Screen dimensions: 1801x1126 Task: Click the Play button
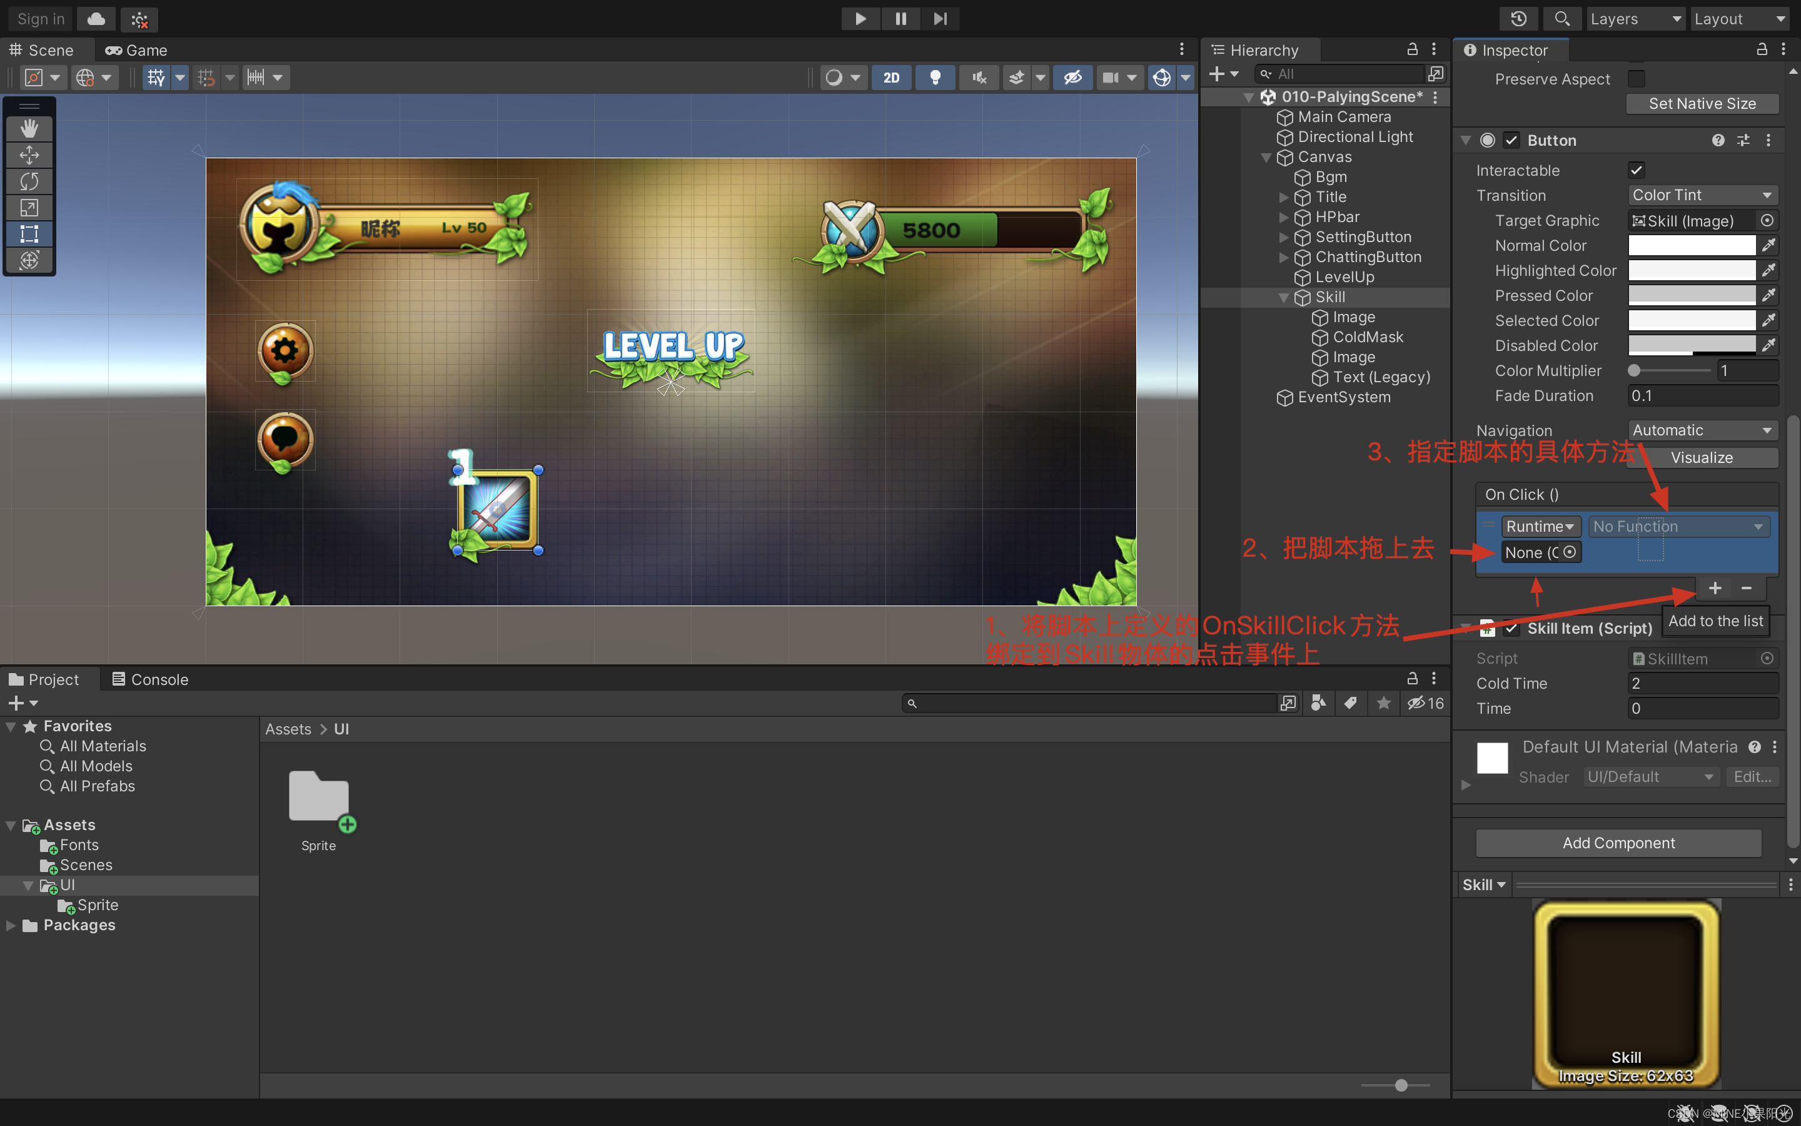860,19
